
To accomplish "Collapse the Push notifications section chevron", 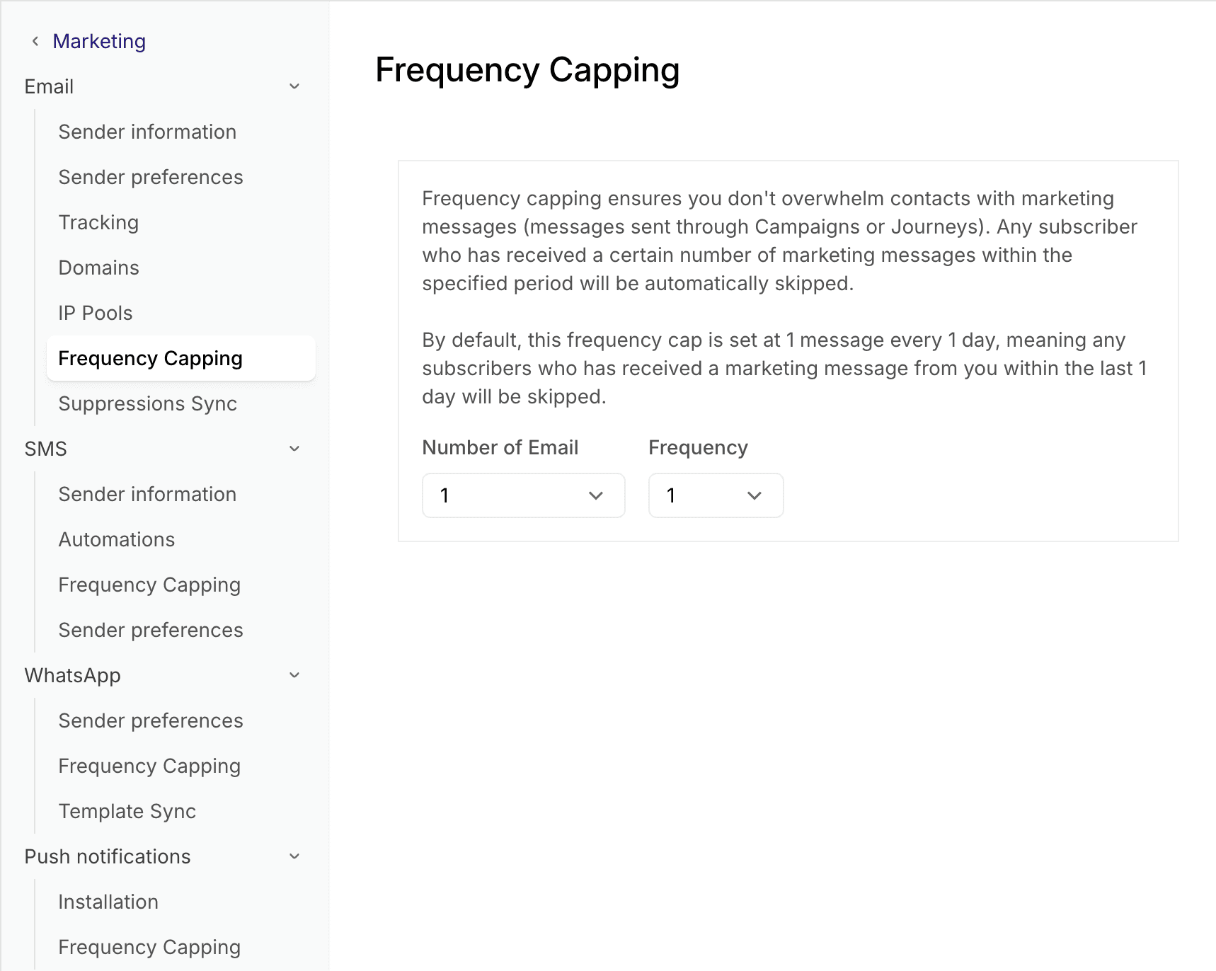I will point(294,856).
